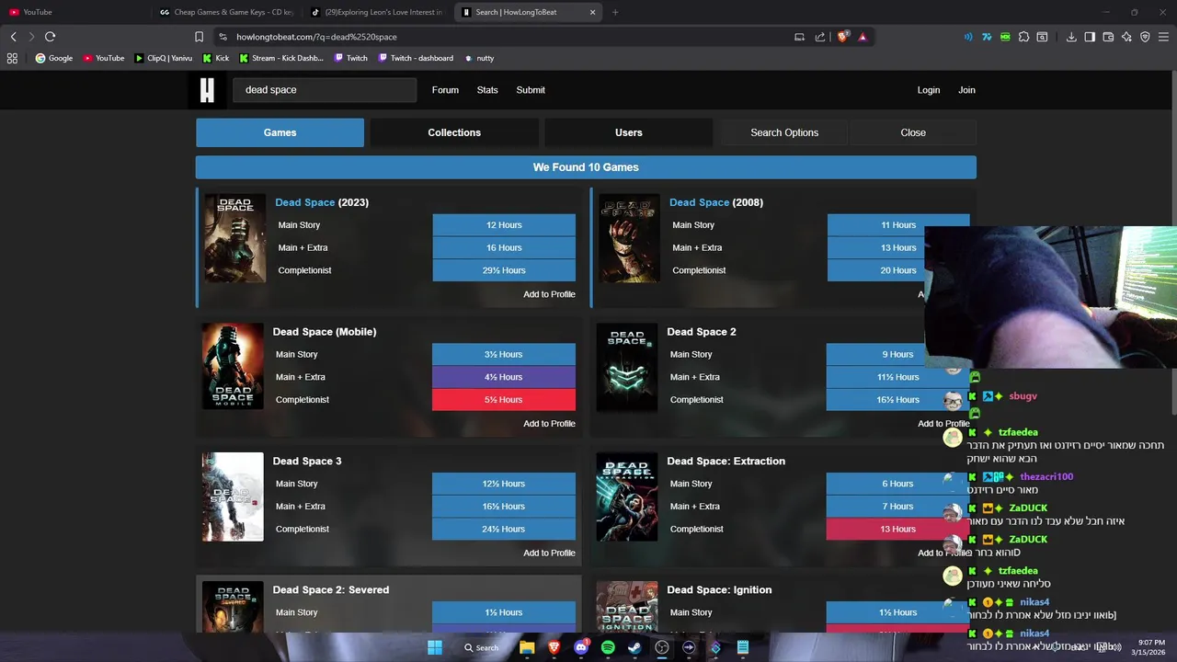Open Dead Space 3 title link

point(307,462)
